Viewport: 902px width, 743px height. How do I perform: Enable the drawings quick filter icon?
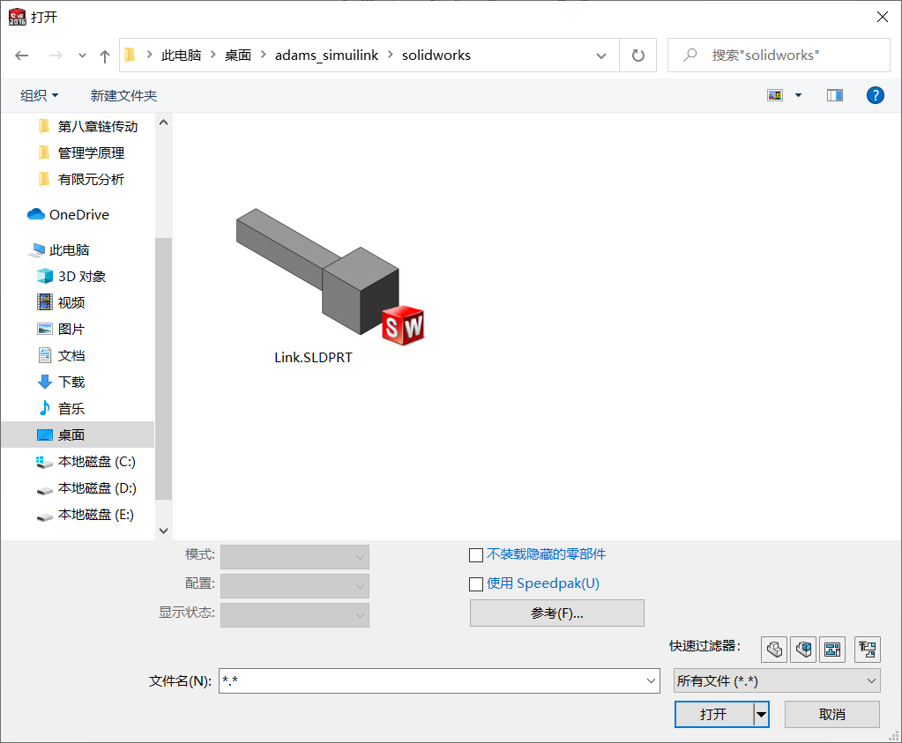coord(832,649)
